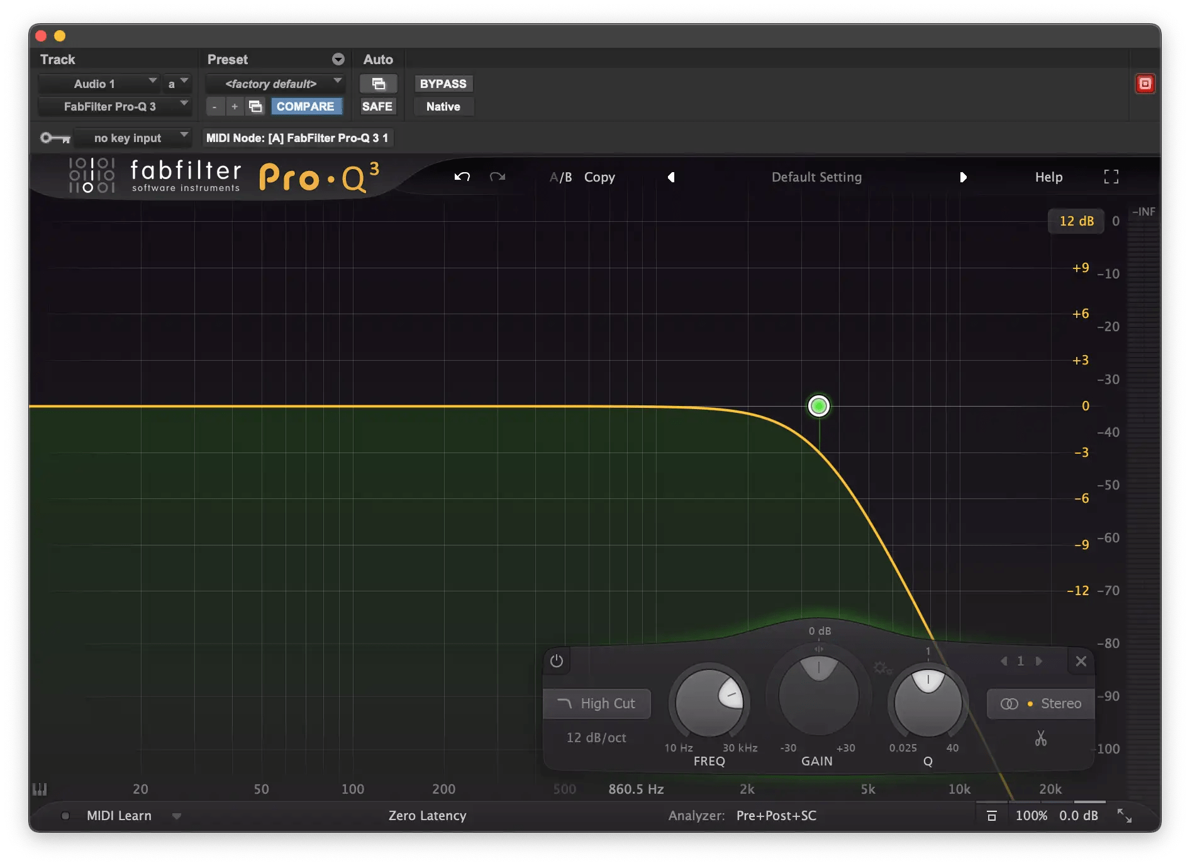Click the split band scissors icon
Viewport: 1190px width, 866px height.
click(x=1041, y=738)
